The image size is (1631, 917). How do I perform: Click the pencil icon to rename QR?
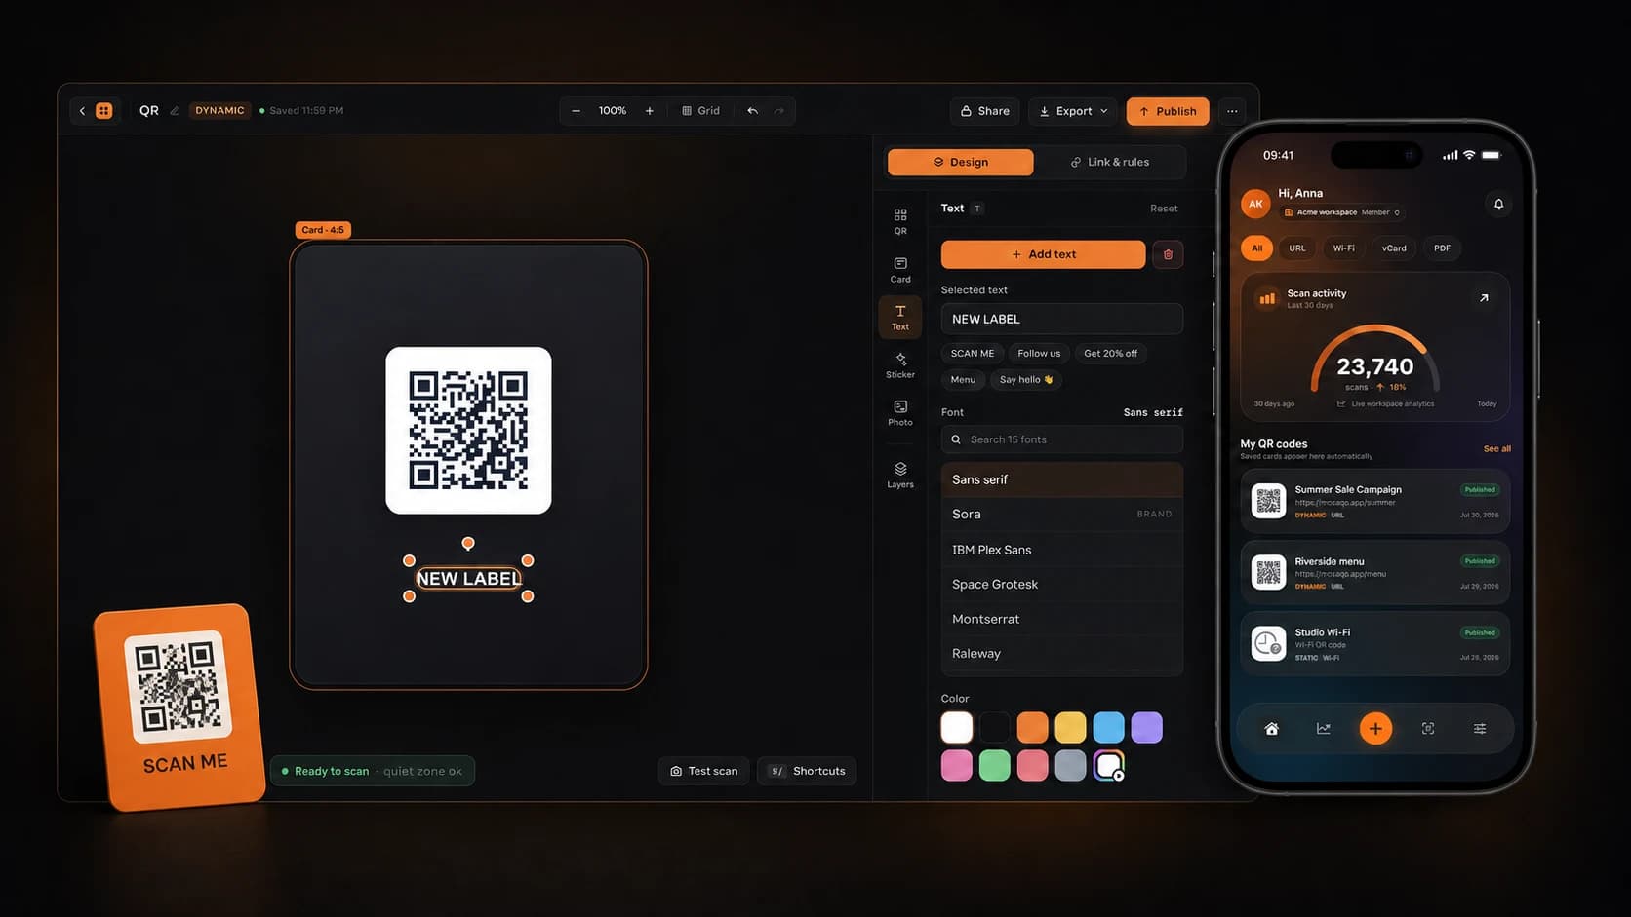coord(175,111)
